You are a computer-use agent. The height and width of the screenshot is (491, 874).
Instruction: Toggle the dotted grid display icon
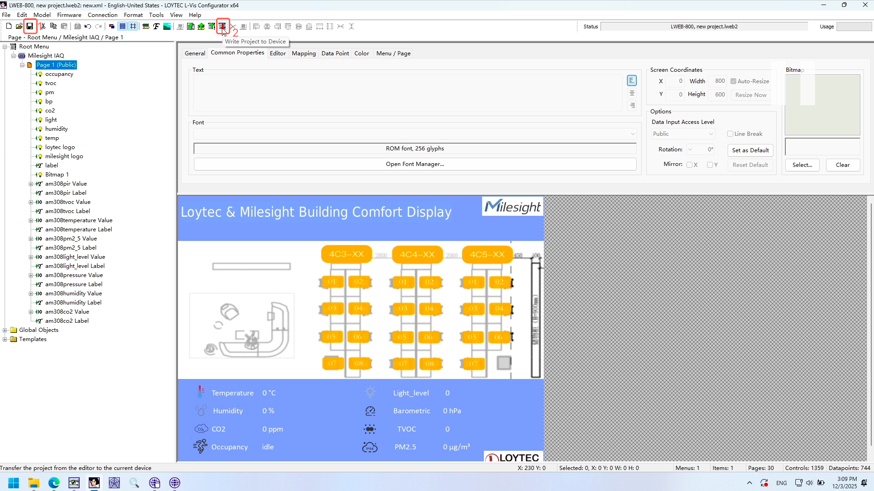(x=123, y=27)
